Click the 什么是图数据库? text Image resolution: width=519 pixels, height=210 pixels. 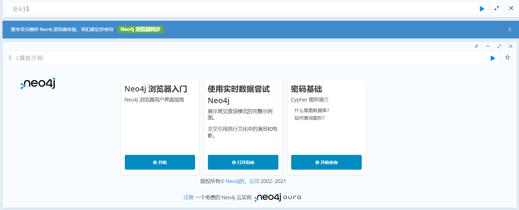[312, 111]
